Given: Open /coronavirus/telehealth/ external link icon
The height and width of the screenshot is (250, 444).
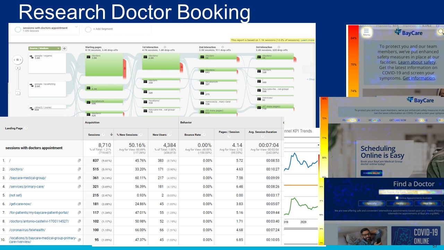Looking at the screenshot, I should [x=79, y=230].
